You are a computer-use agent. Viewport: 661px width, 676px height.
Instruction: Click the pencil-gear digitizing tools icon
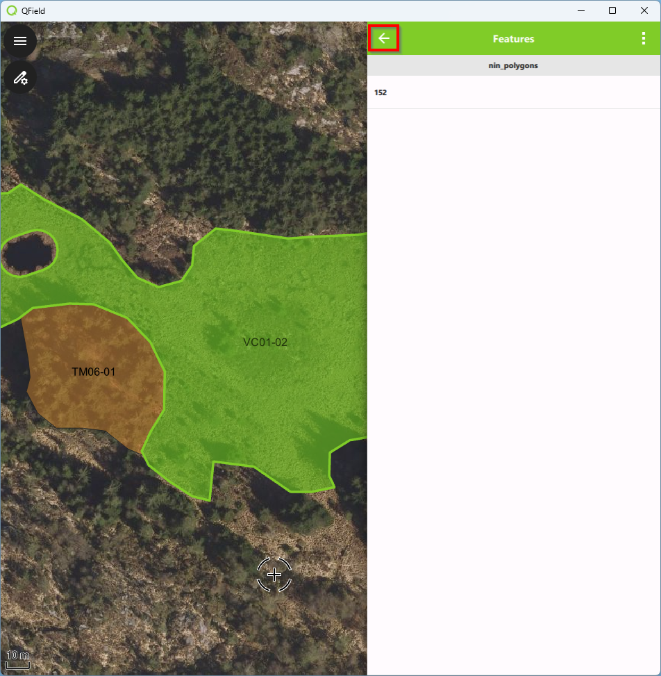pyautogui.click(x=20, y=77)
